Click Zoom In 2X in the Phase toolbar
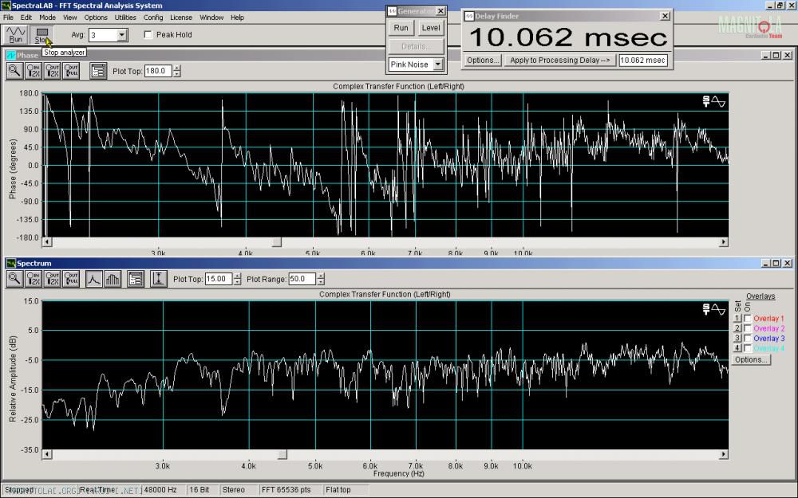The image size is (798, 498). pyautogui.click(x=34, y=71)
